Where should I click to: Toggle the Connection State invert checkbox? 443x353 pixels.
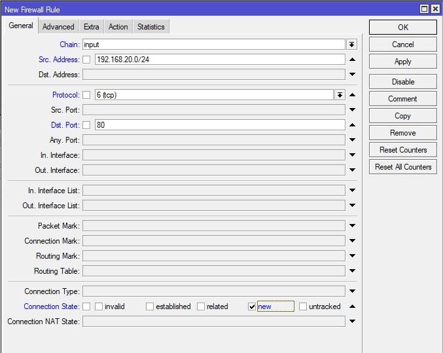[x=86, y=307]
